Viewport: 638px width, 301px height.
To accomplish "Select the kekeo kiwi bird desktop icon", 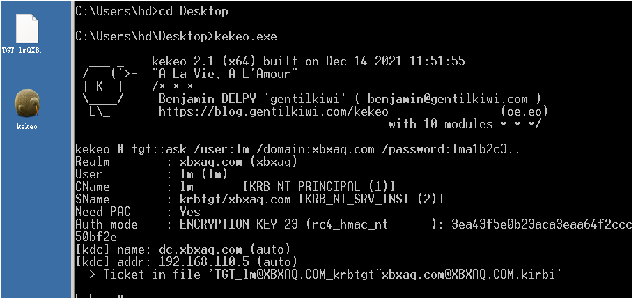I will pyautogui.click(x=27, y=103).
